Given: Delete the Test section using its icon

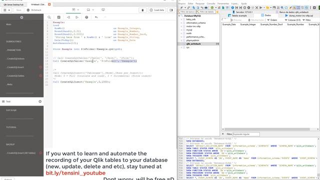Looking at the screenshot, I should pyautogui.click(x=40, y=101).
